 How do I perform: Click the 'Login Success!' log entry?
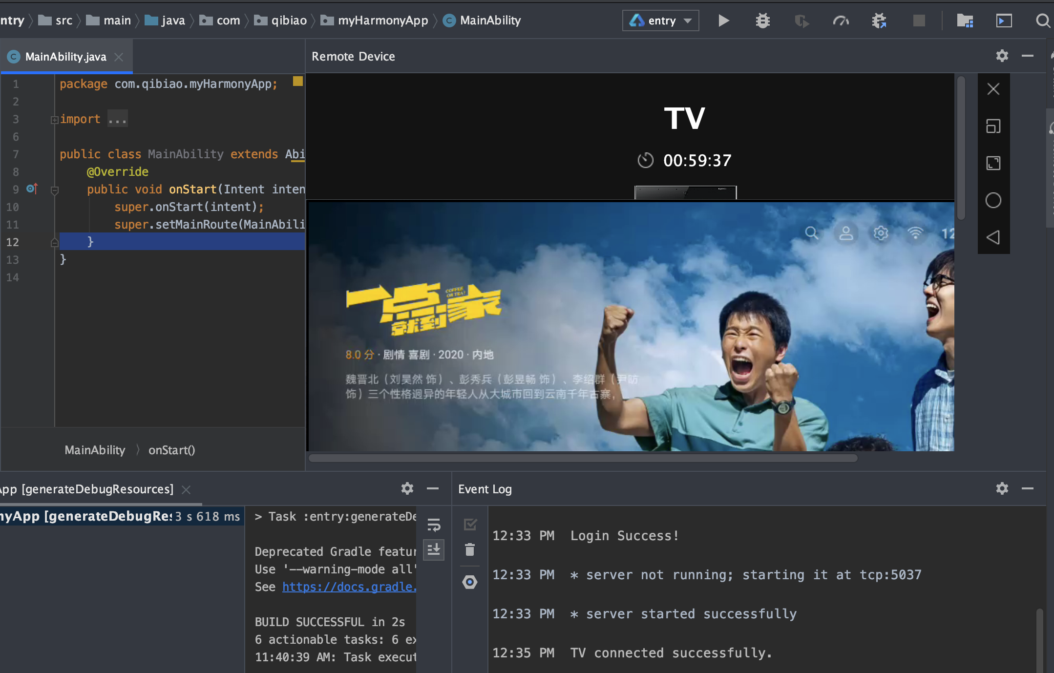[x=624, y=536]
